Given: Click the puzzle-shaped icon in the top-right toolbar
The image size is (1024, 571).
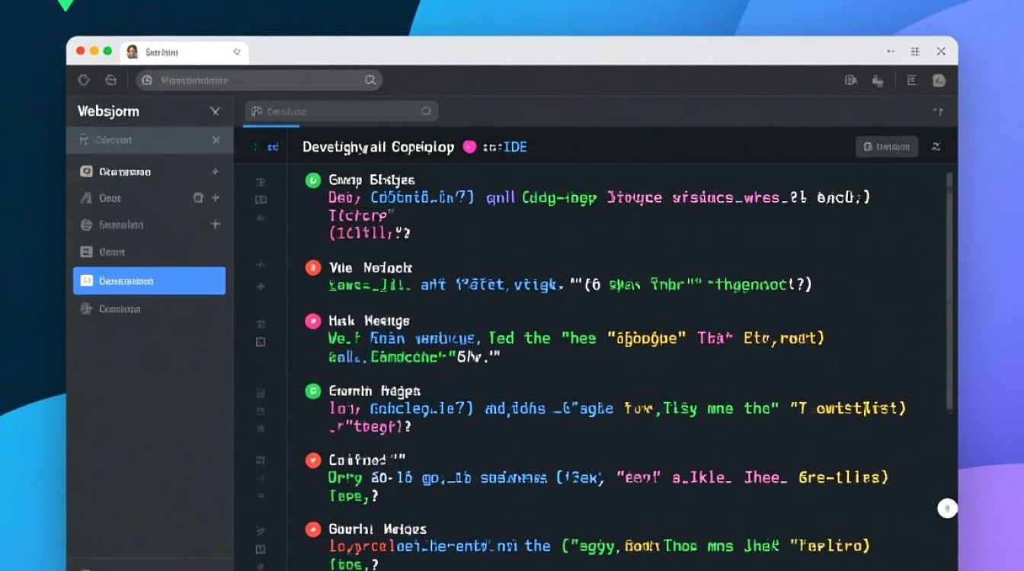Looking at the screenshot, I should click(878, 81).
